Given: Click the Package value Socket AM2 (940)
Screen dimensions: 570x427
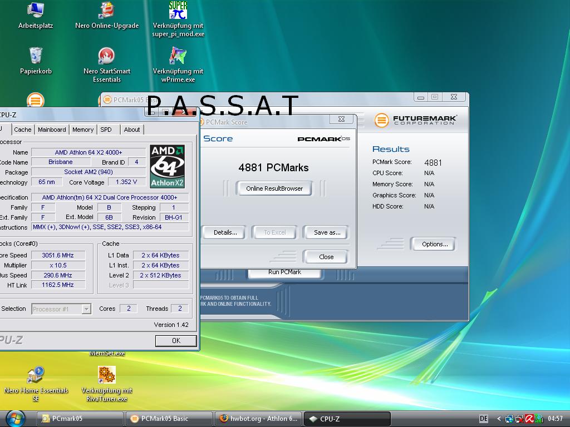Looking at the screenshot, I should point(89,172).
